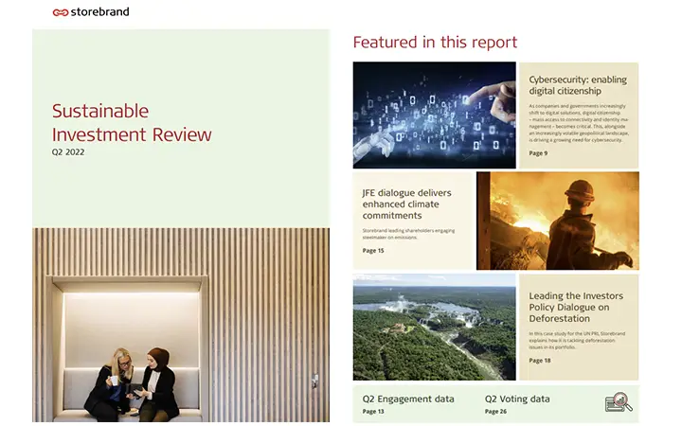Click 'Page 9' under Cybersecurity
682x426 pixels.
pyautogui.click(x=538, y=153)
